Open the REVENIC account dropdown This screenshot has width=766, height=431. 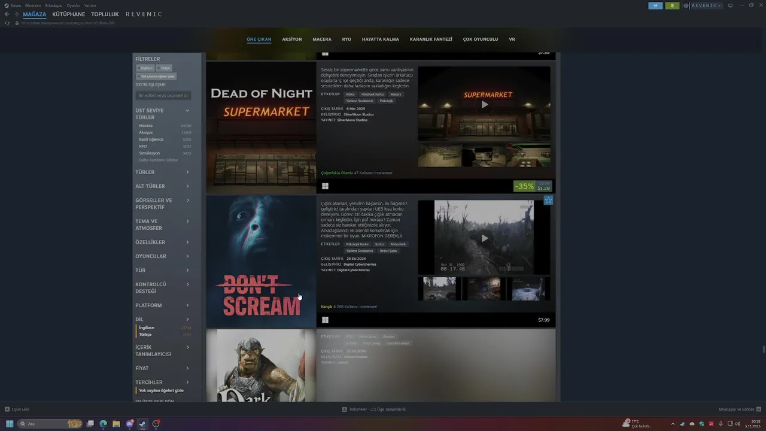click(x=707, y=5)
